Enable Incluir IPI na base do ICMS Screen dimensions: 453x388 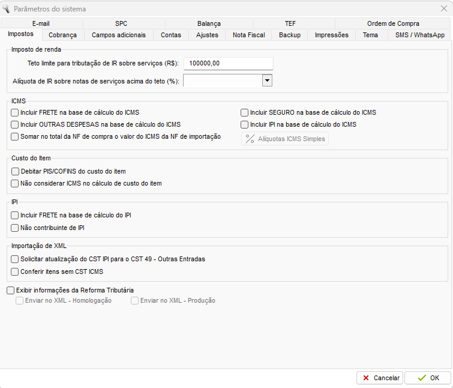(x=245, y=124)
